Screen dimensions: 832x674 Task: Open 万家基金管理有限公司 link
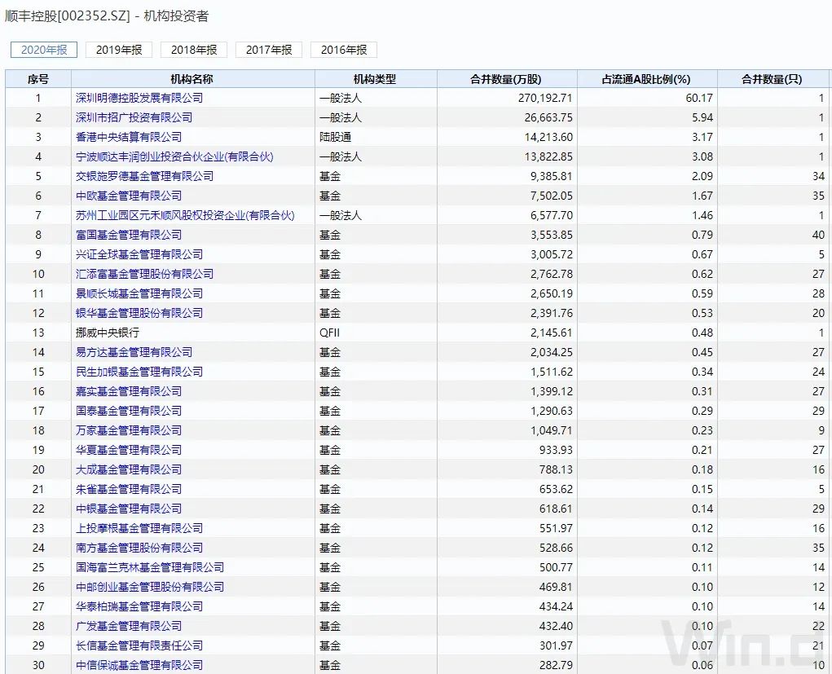coord(129,430)
